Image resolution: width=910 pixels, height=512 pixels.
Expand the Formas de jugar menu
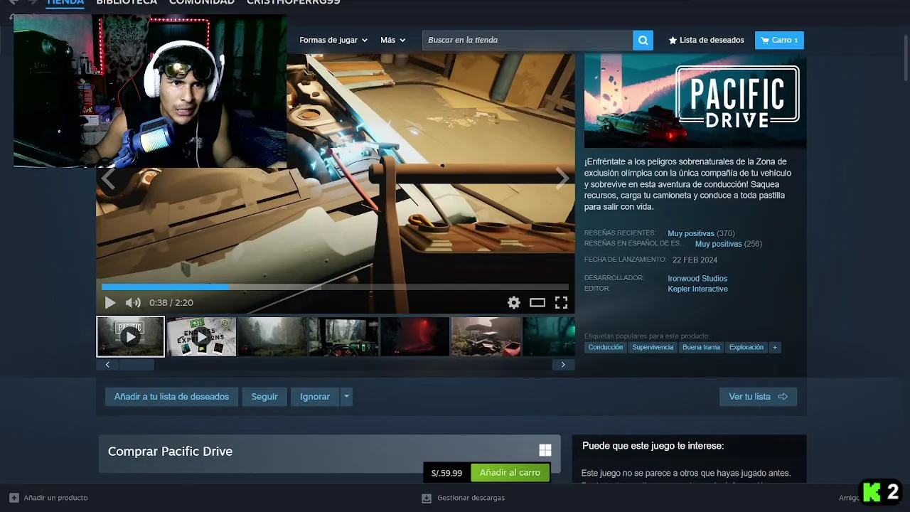coord(333,41)
